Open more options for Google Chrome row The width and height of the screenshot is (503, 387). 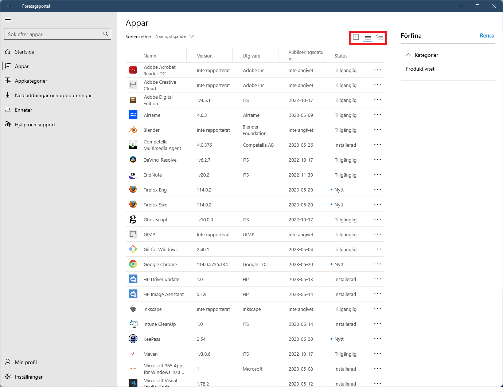[x=378, y=264]
